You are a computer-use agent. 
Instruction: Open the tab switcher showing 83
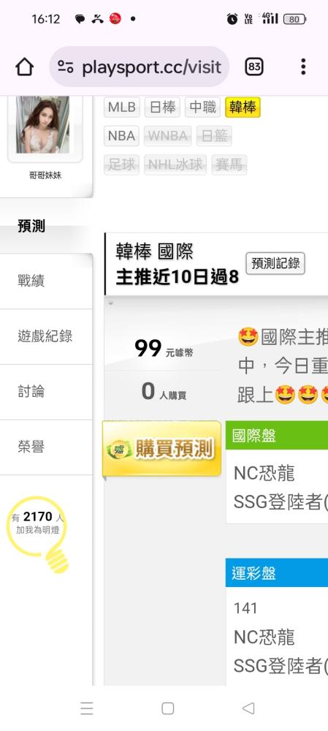[254, 67]
